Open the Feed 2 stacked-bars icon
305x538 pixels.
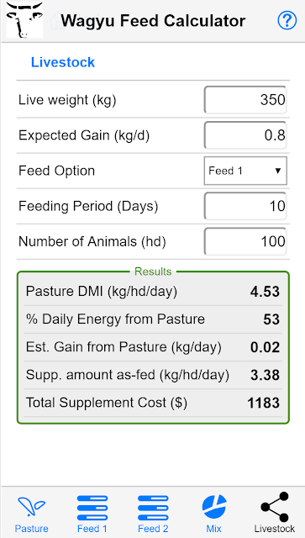(x=153, y=508)
